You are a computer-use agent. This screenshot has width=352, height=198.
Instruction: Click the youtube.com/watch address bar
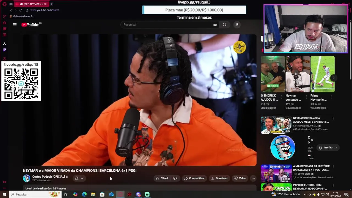pos(45,10)
